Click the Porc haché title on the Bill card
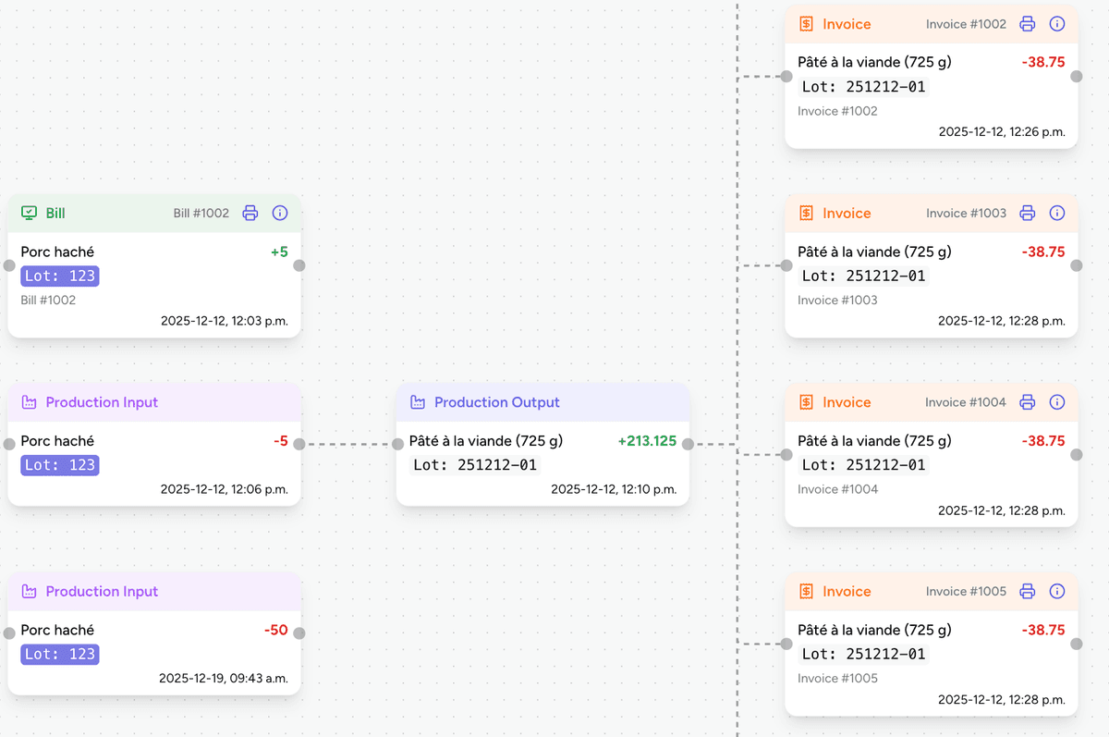Image resolution: width=1109 pixels, height=737 pixels. [x=57, y=252]
